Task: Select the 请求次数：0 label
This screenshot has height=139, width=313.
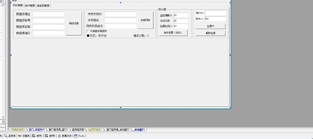Action: point(141,36)
